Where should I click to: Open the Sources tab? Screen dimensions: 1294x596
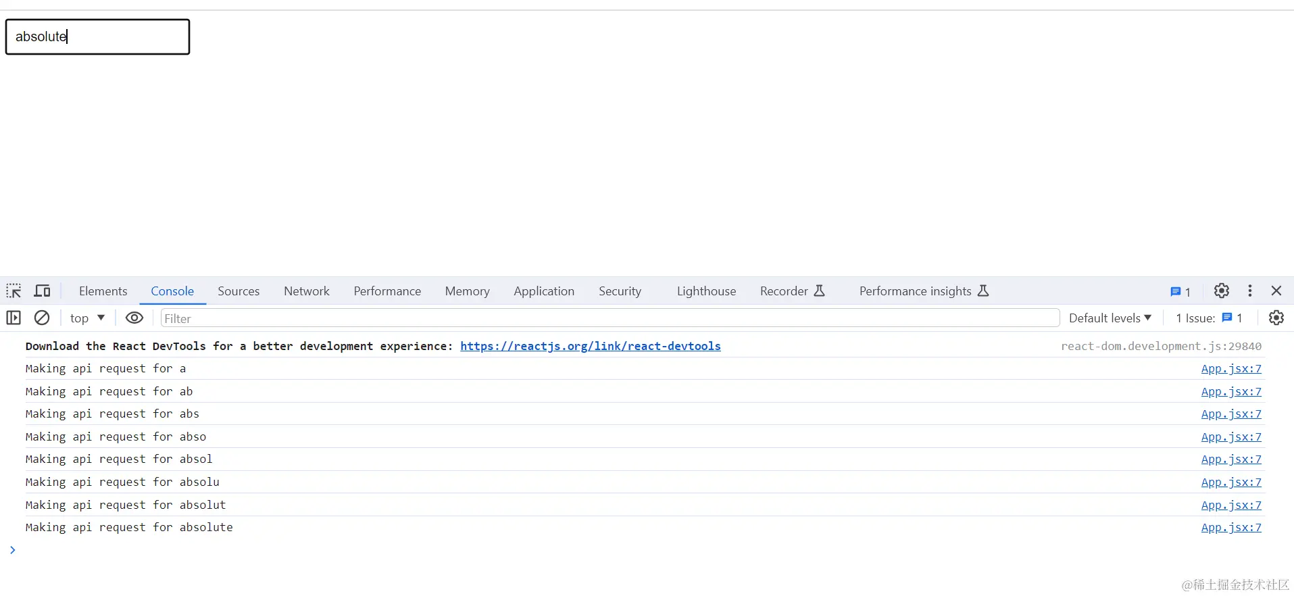coord(239,291)
